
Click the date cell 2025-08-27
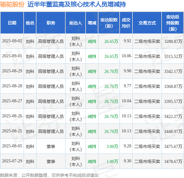click(x=12, y=101)
